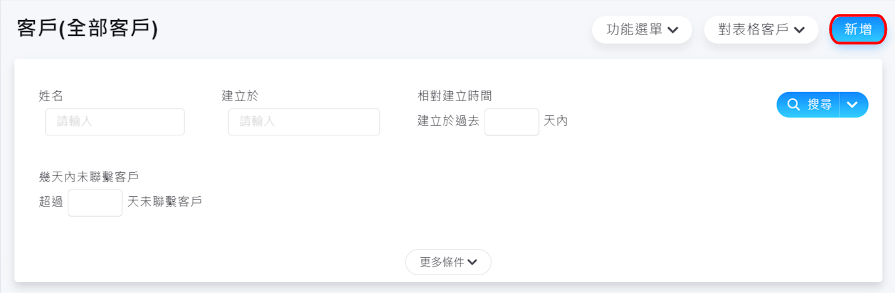This screenshot has height=293, width=895.
Task: Click the 相對建立時間 label
Action: point(454,96)
